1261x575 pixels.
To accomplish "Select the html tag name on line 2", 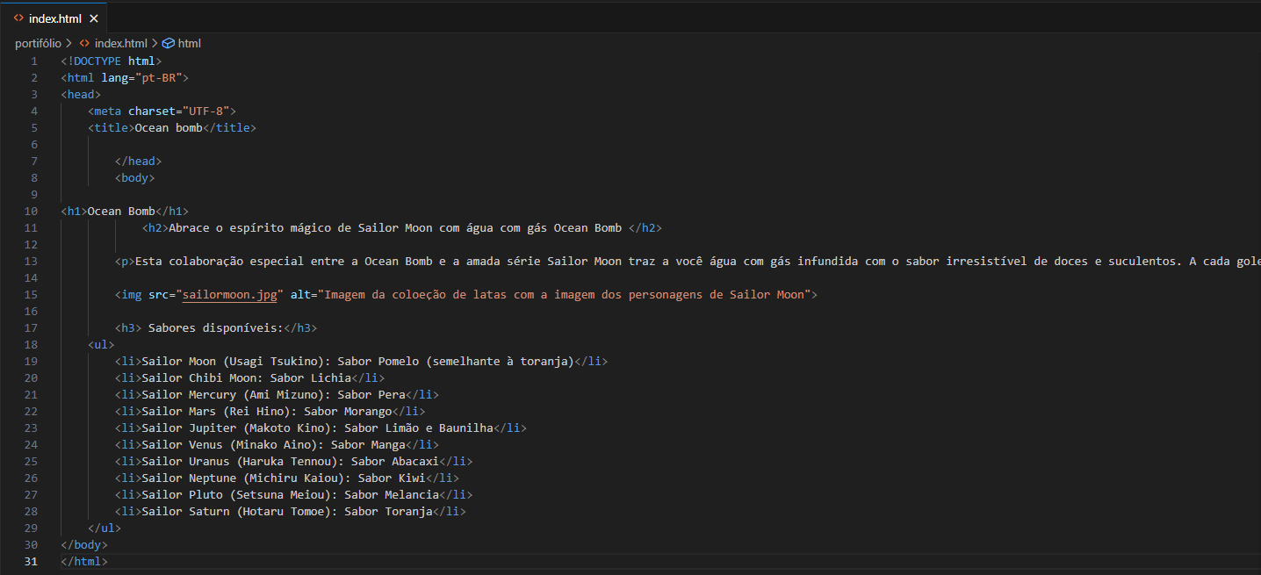I will (79, 77).
